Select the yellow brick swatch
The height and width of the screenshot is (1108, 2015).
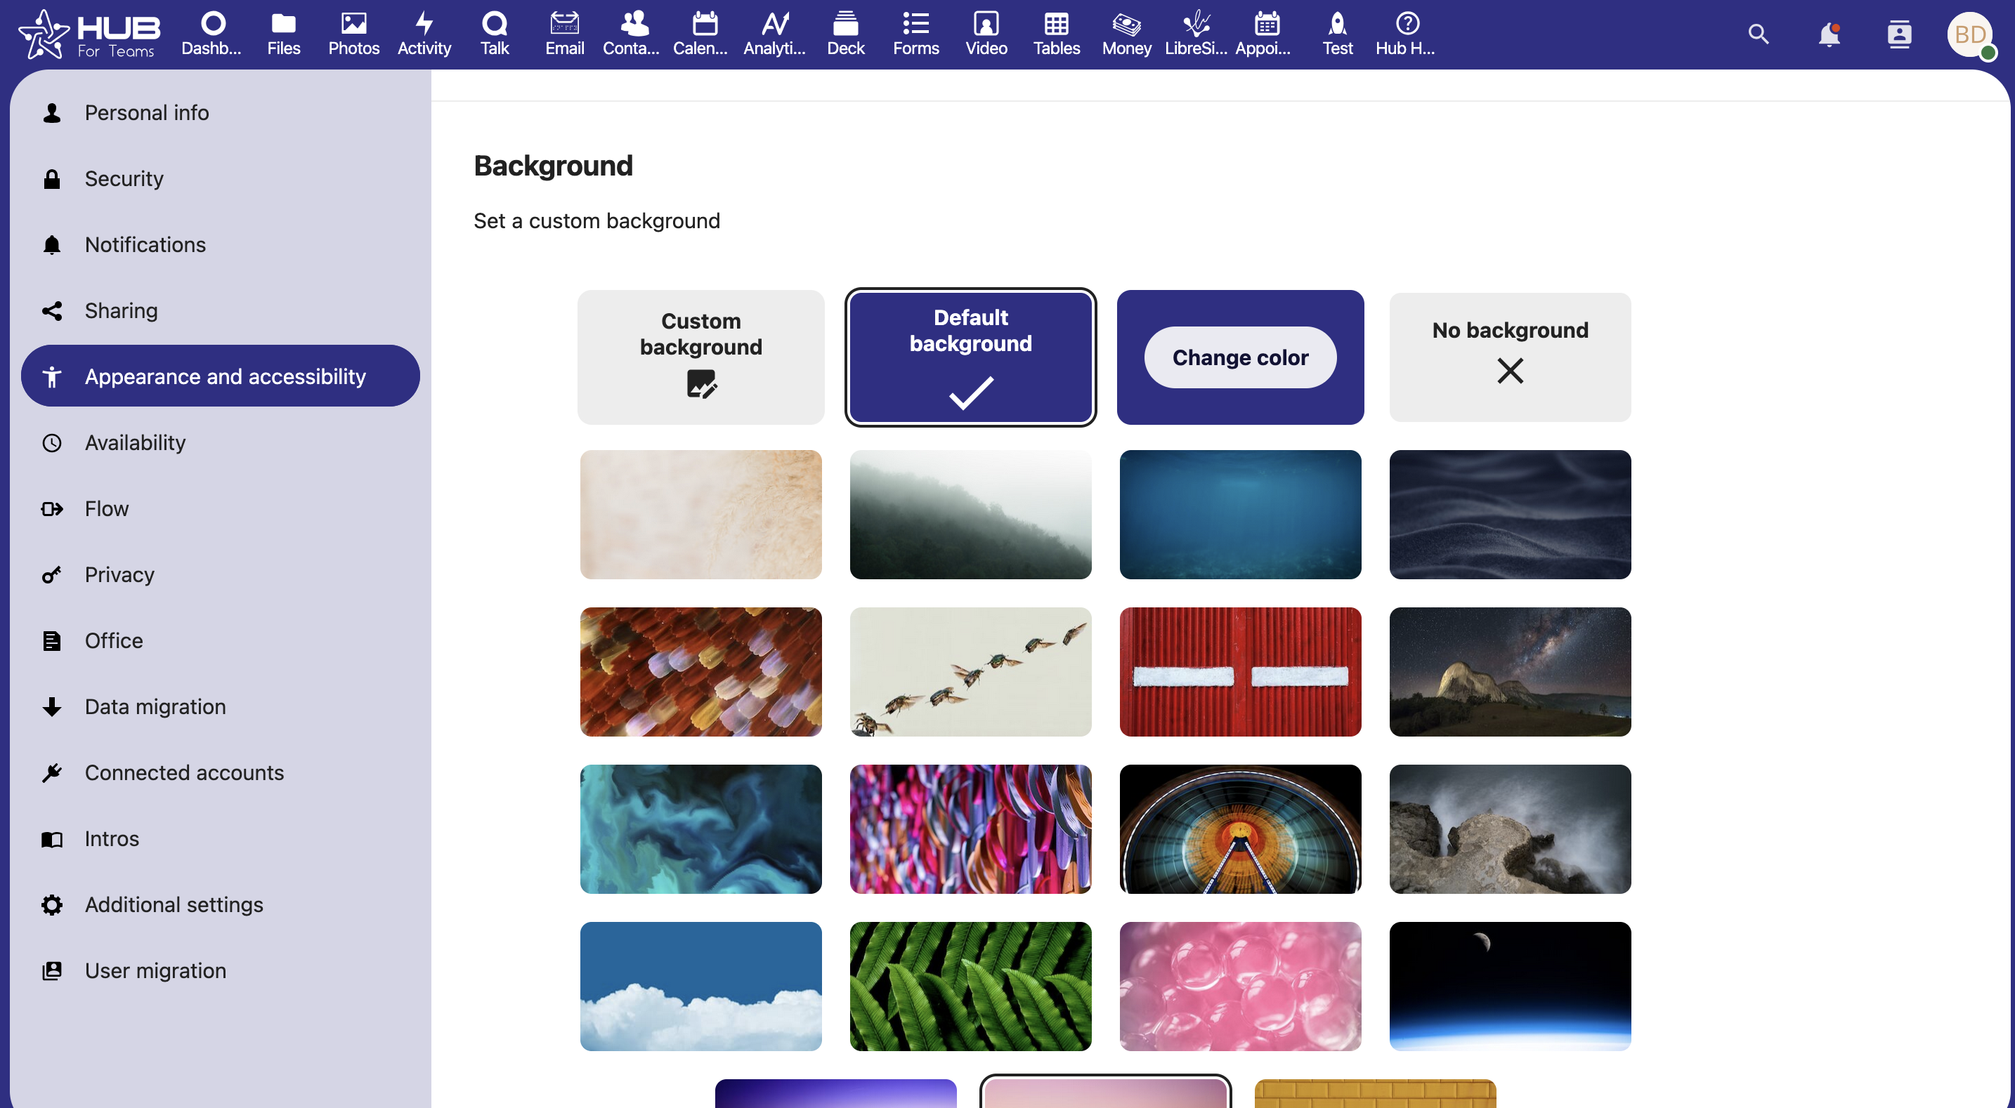(1375, 1093)
